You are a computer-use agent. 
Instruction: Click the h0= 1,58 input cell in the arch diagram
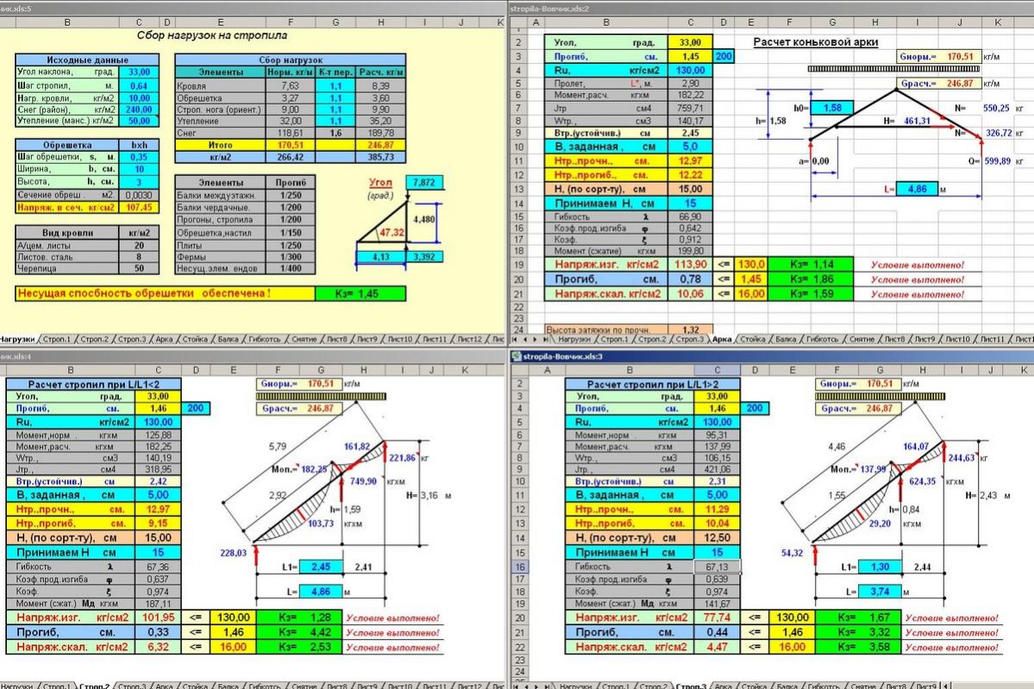833,108
